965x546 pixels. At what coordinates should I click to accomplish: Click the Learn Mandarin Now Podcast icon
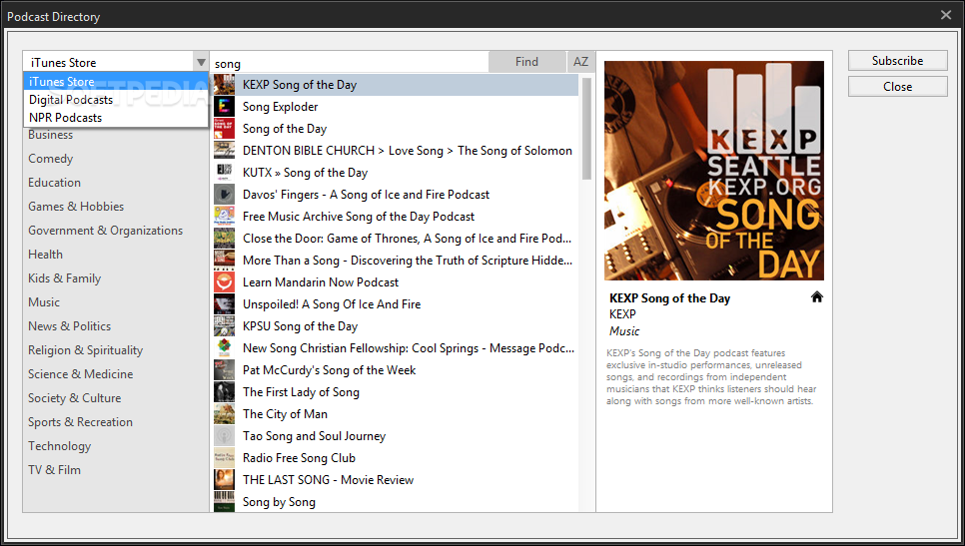point(224,282)
